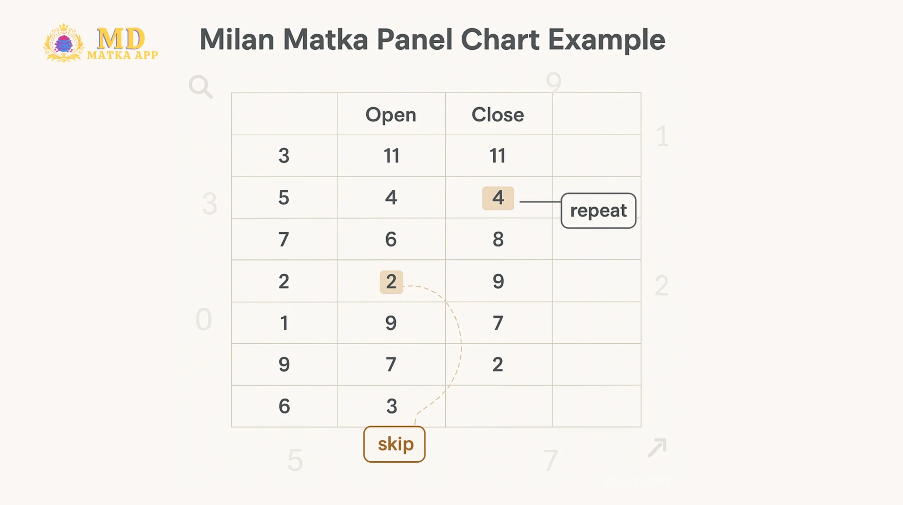Click the 3 in the bottom Open row

tap(391, 406)
